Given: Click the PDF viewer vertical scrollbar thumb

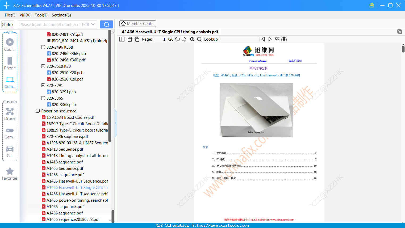Looking at the screenshot, I should [x=403, y=49].
